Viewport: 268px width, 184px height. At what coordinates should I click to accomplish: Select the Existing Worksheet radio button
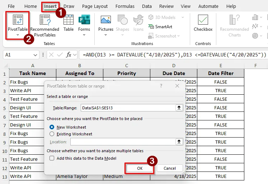(52, 134)
